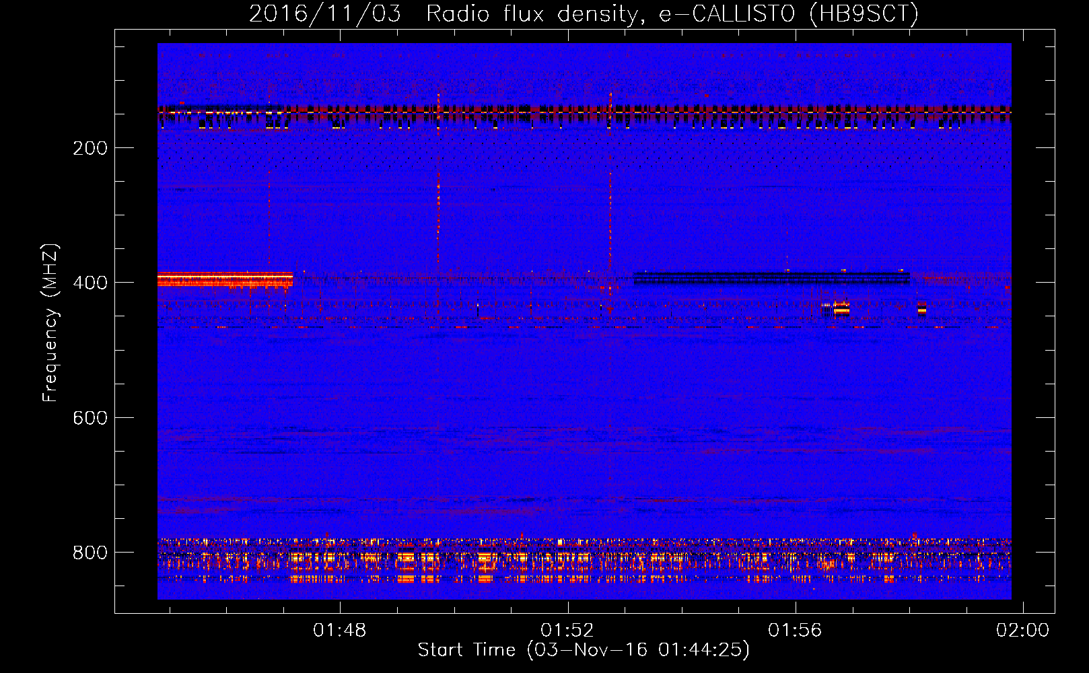Click the 02:00 time tick label
Viewport: 1089px width, 673px height.
click(1022, 631)
